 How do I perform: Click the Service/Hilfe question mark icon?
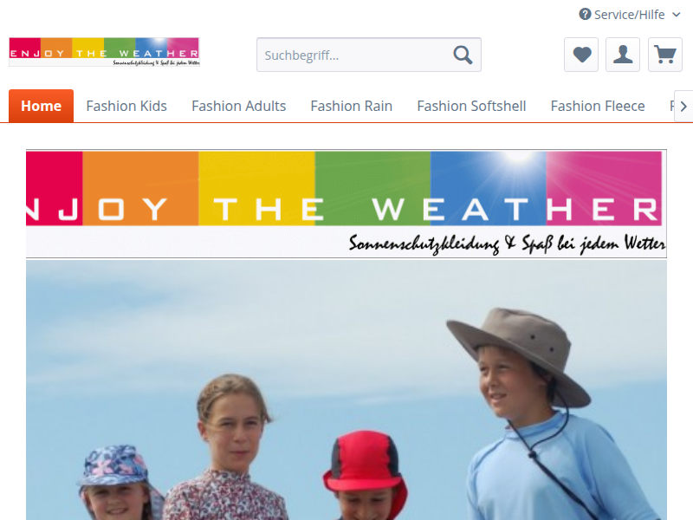pyautogui.click(x=586, y=14)
